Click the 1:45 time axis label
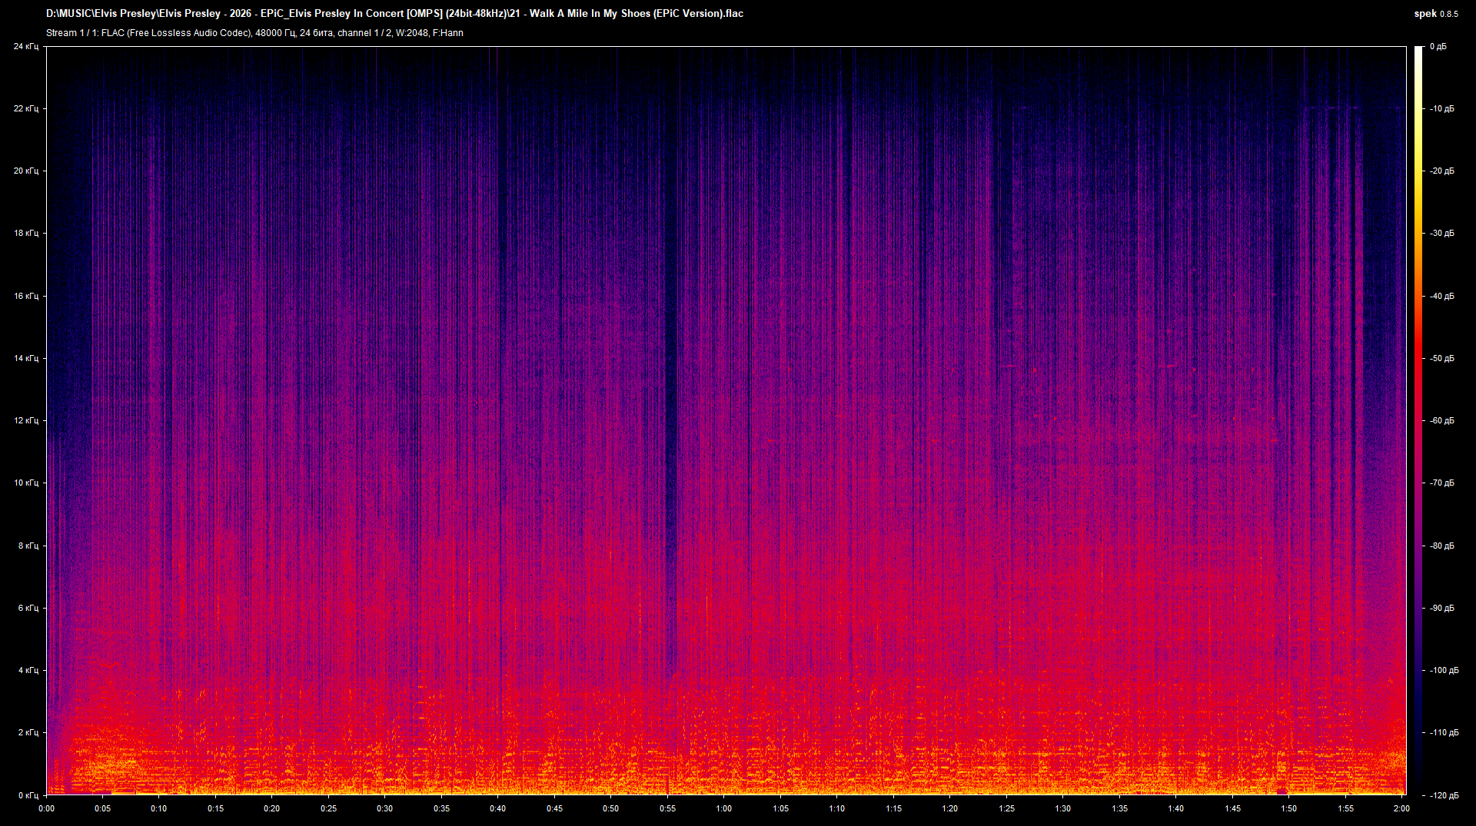The image size is (1476, 826). (1232, 808)
